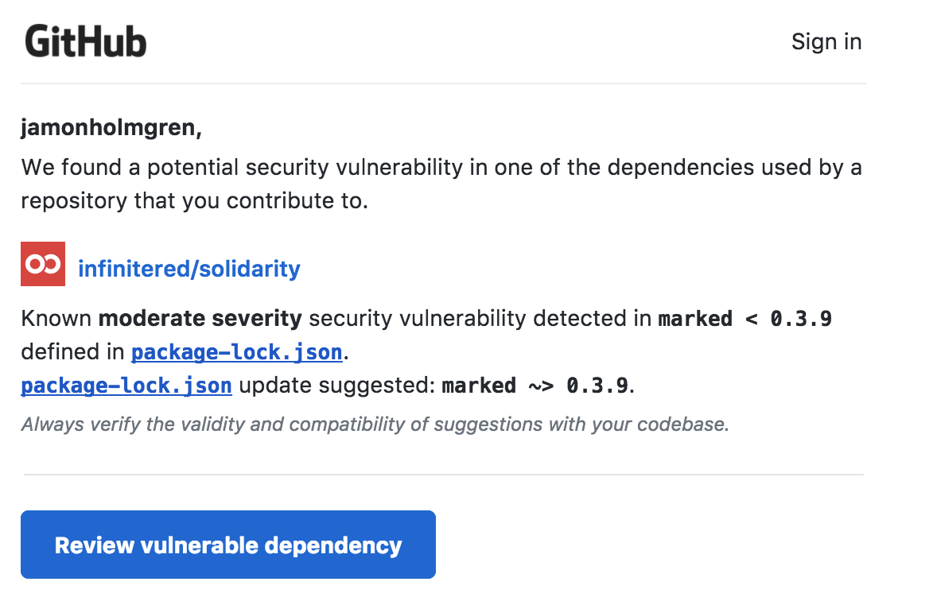This screenshot has height=601, width=937.
Task: Select the moderate severity bold text
Action: [199, 318]
